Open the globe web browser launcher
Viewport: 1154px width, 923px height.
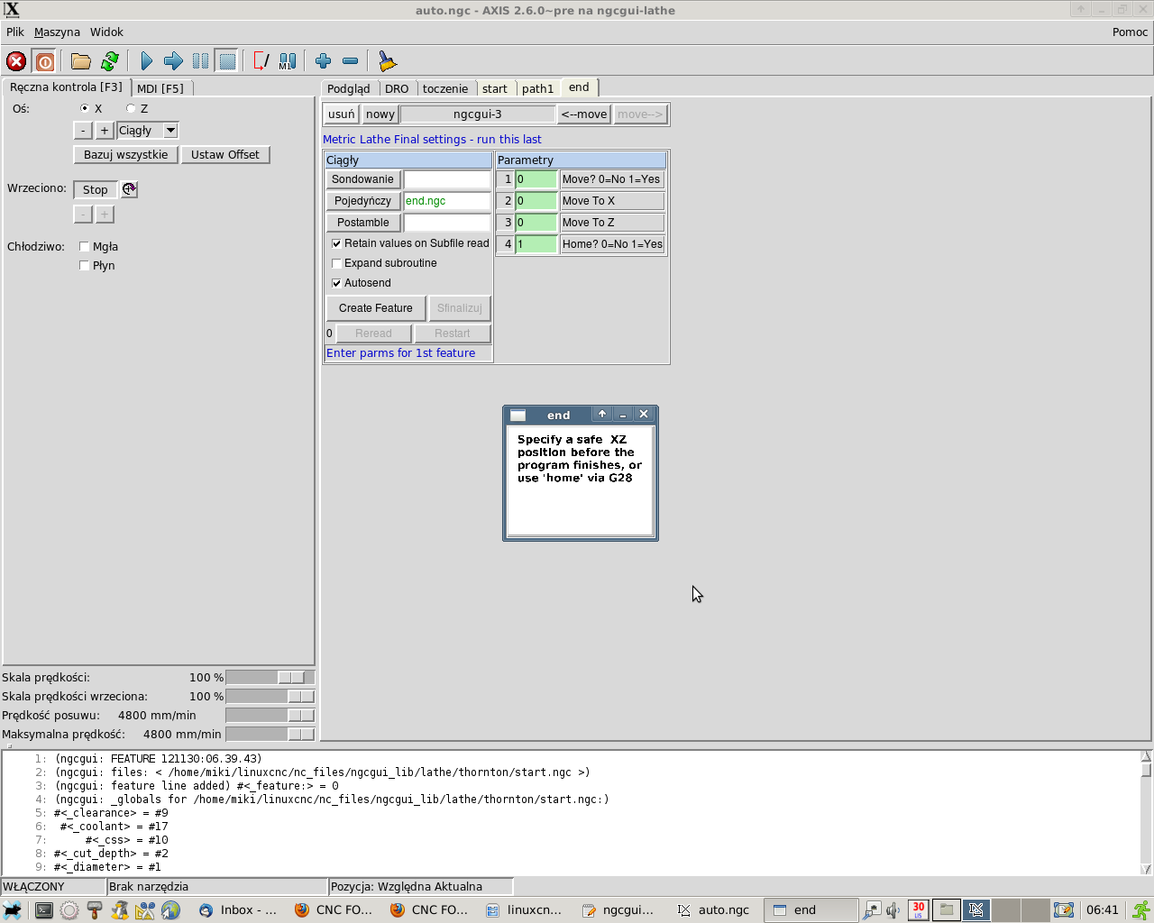tap(170, 910)
